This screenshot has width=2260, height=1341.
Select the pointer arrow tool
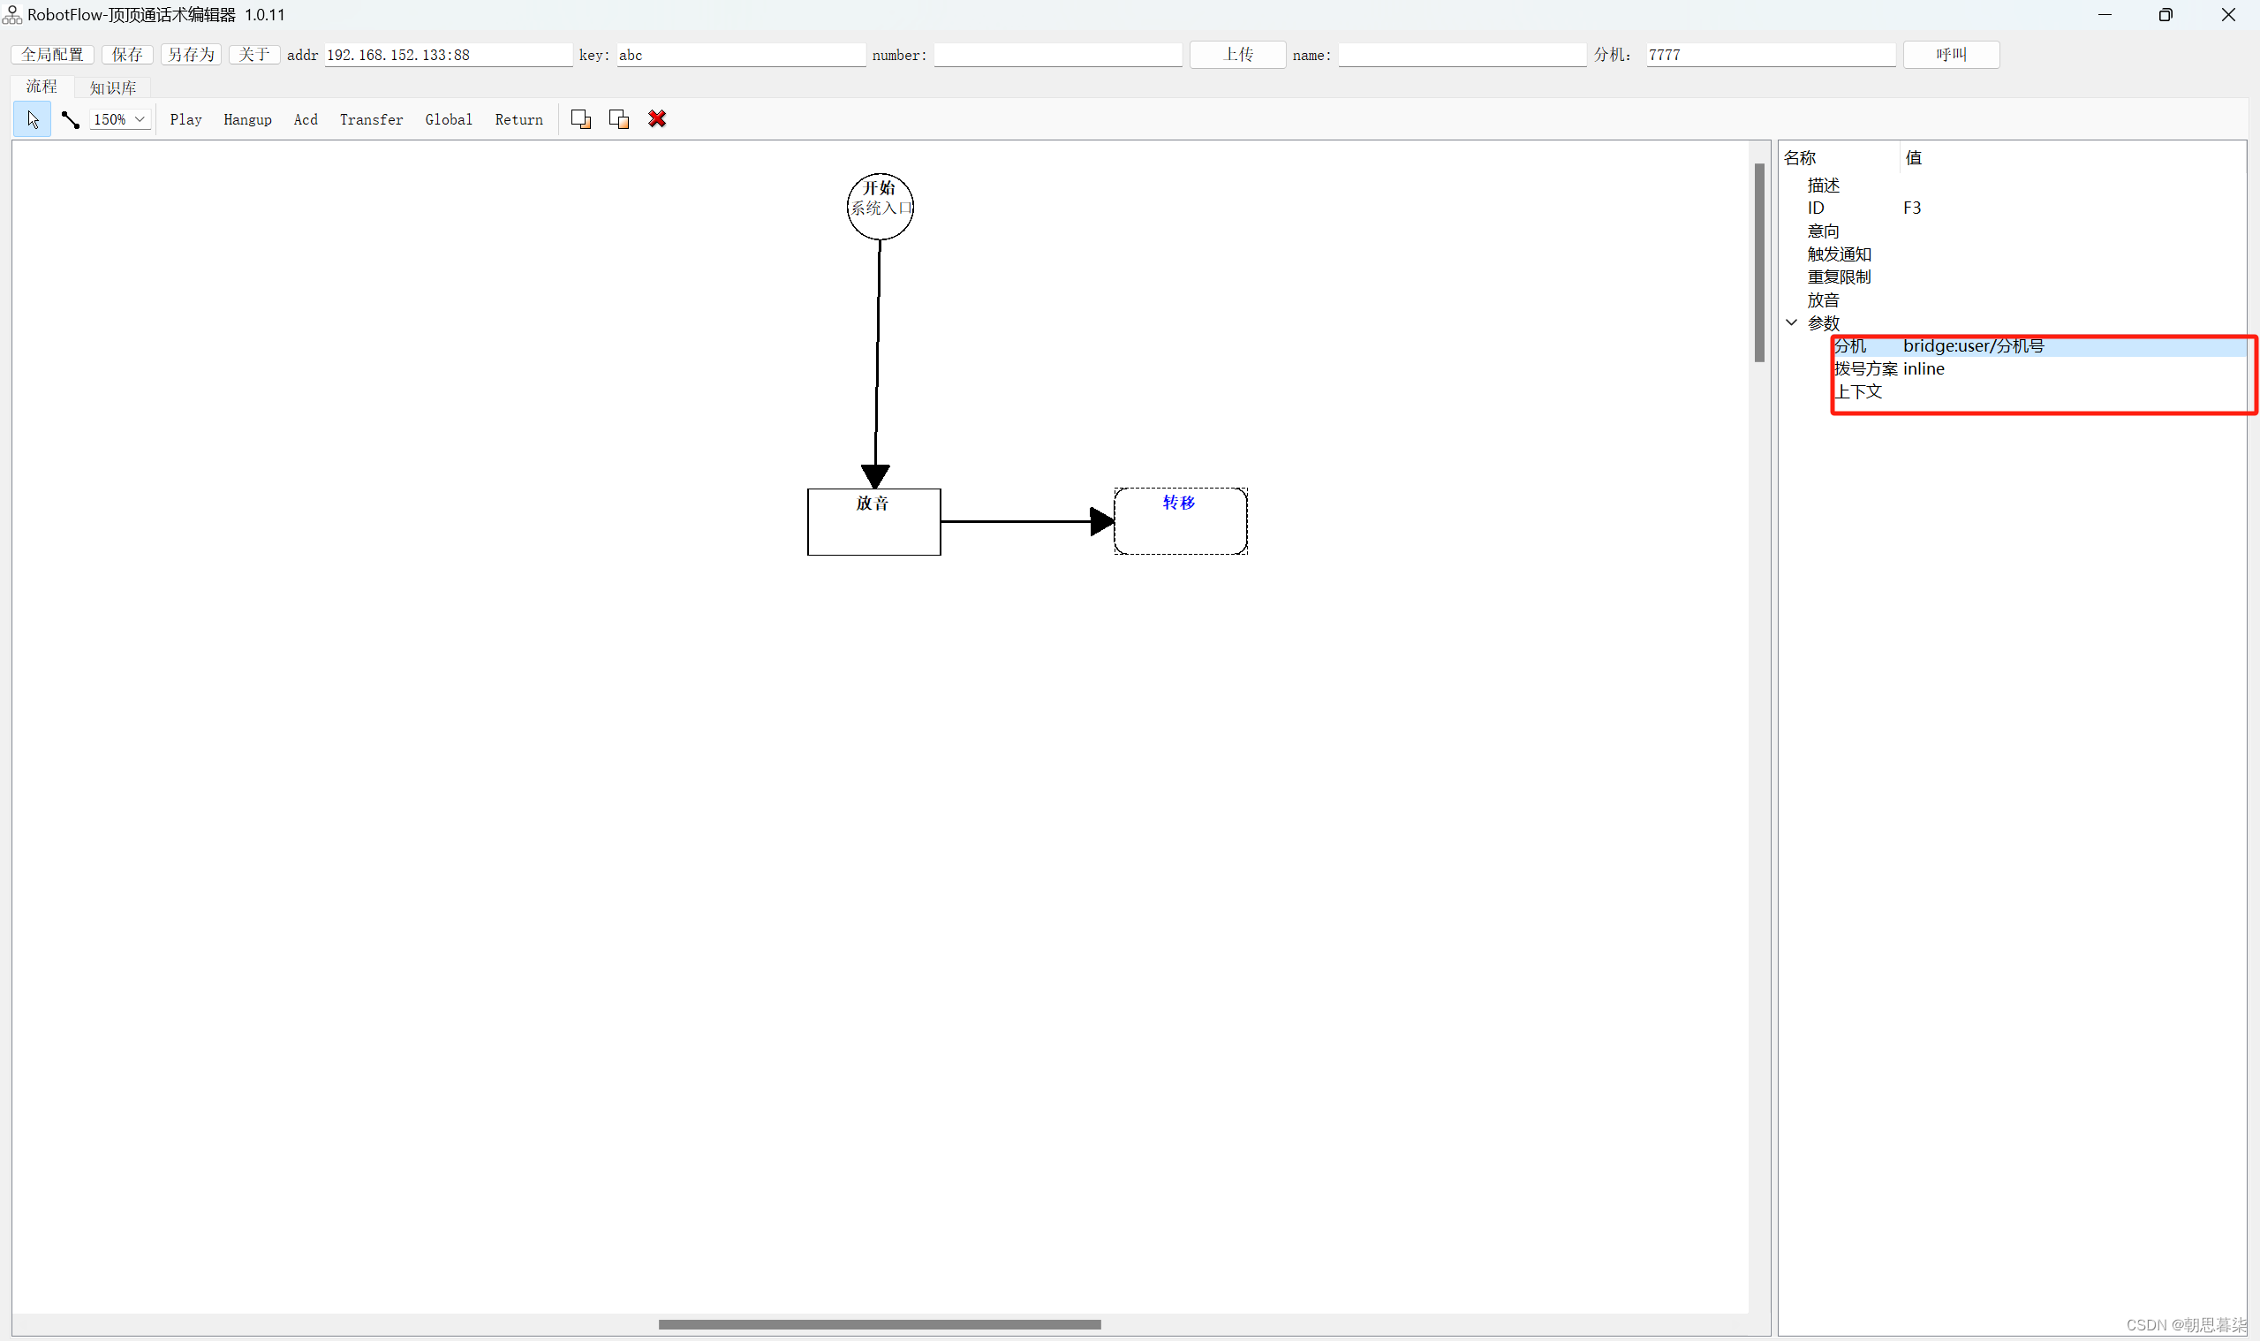tap(33, 119)
